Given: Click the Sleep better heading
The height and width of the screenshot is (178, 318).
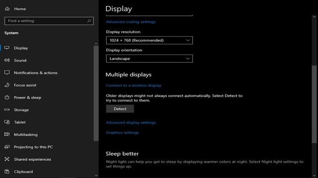Looking at the screenshot, I should 122,154.
